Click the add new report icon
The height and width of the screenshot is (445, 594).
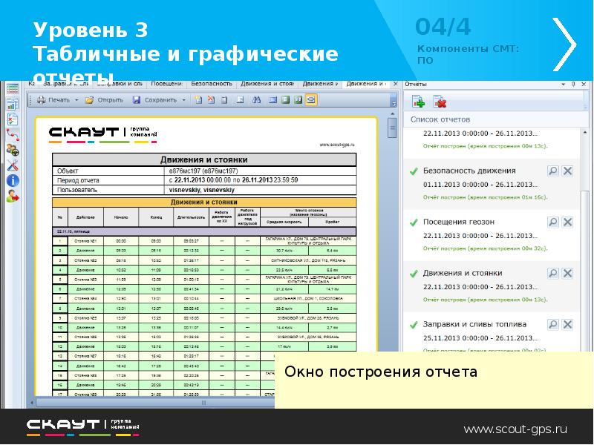[417, 102]
